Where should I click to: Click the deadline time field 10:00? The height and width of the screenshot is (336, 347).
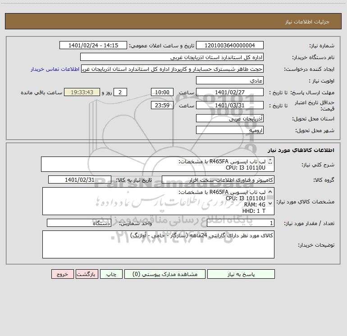click(x=162, y=92)
